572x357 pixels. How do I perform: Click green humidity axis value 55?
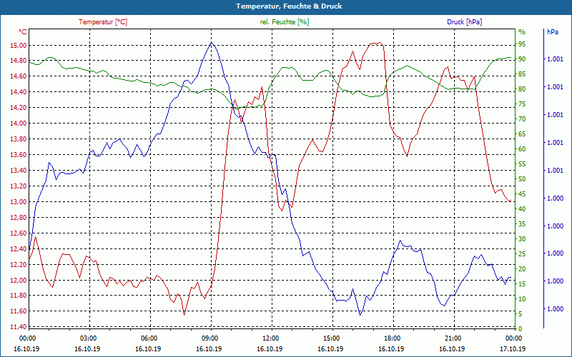click(x=522, y=164)
